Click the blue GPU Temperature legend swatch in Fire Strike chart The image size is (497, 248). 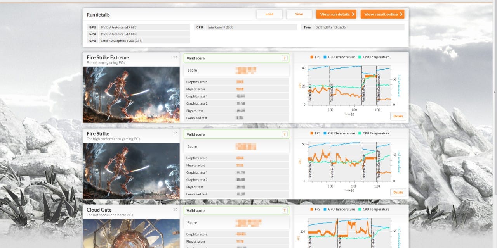tap(324, 133)
